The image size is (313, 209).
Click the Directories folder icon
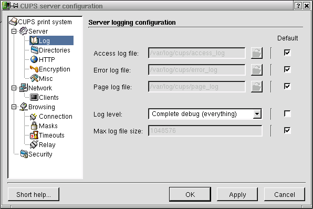point(34,50)
